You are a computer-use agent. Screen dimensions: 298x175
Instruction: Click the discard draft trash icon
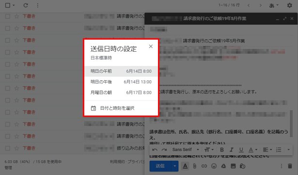click(290, 166)
